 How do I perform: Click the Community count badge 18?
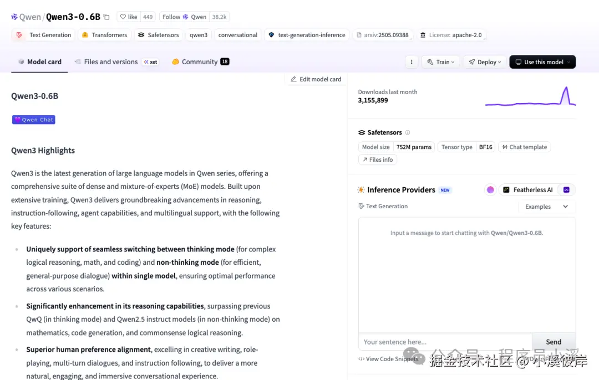click(x=225, y=61)
